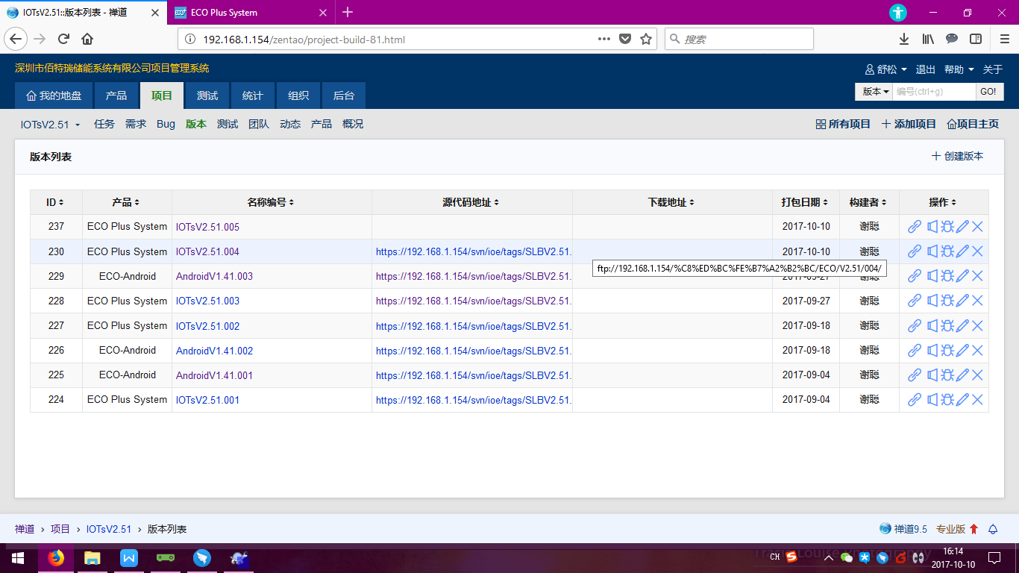Click the GO! search button
1019x573 pixels.
[988, 91]
